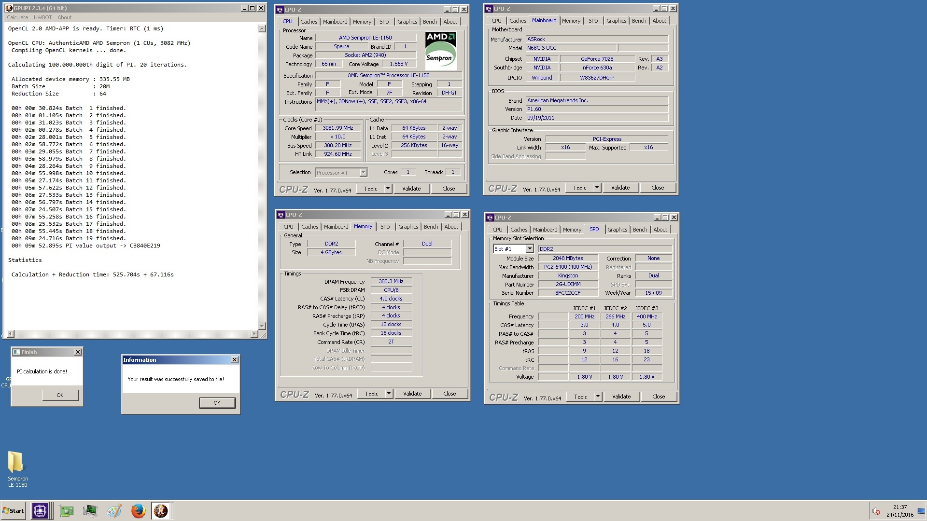Click the Model field N68C-S UCC
The height and width of the screenshot is (521, 927).
pos(571,48)
